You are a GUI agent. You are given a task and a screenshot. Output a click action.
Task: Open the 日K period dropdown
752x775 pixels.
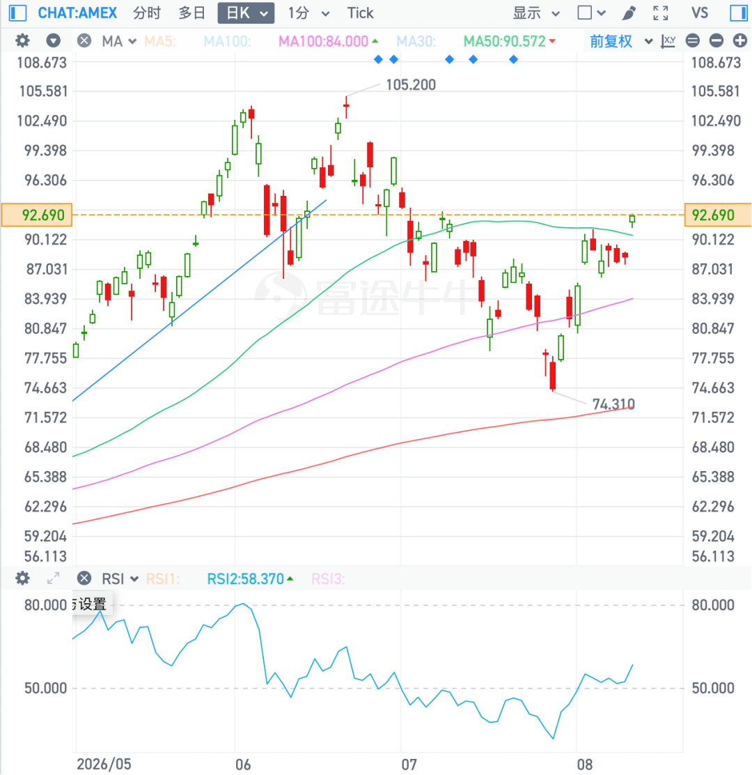pos(246,13)
